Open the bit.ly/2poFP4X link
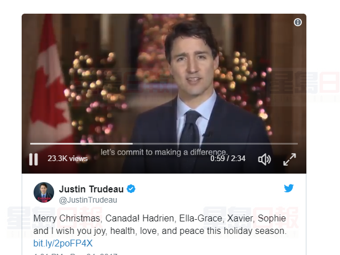Screen dimensions: 340x255 [x=63, y=243]
